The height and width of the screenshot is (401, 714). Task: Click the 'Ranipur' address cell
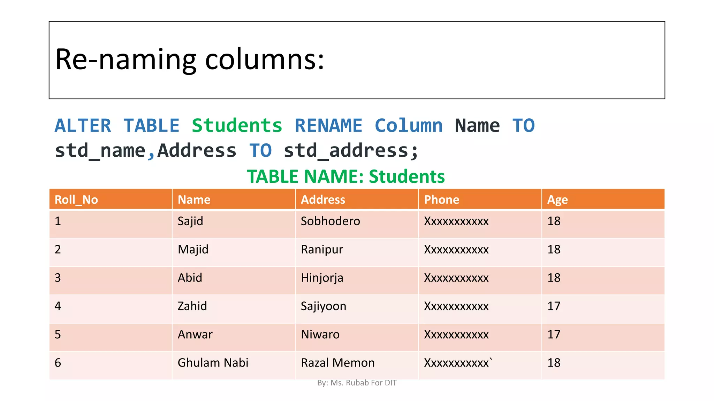tap(357, 252)
